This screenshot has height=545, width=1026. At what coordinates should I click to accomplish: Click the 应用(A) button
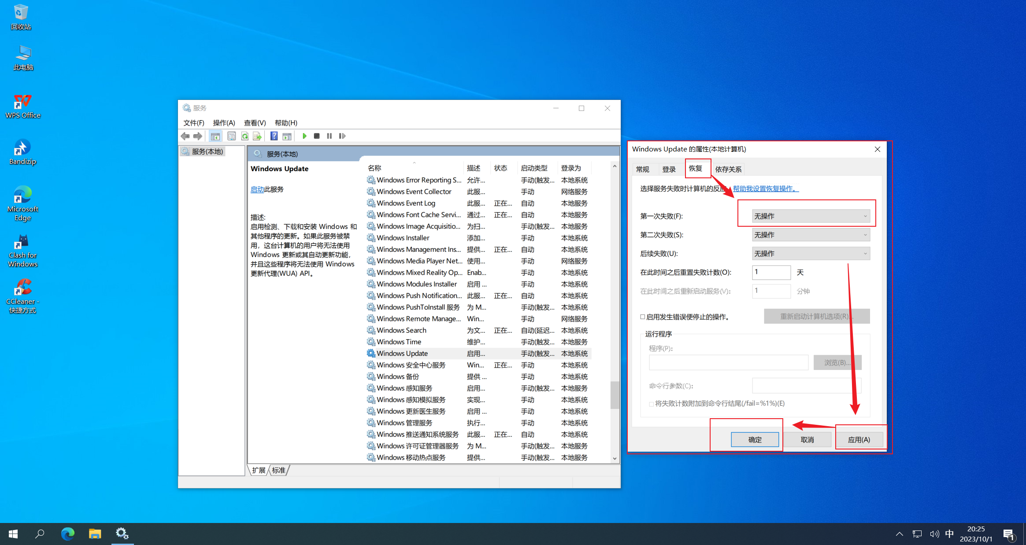[x=859, y=439]
